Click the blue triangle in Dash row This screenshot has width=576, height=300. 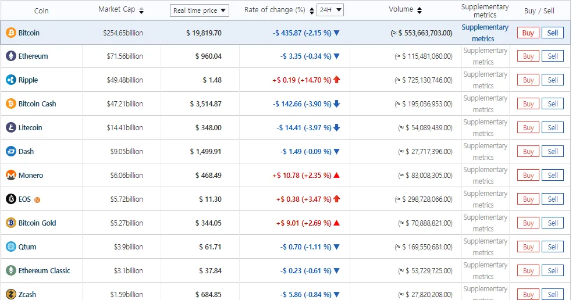pyautogui.click(x=336, y=152)
